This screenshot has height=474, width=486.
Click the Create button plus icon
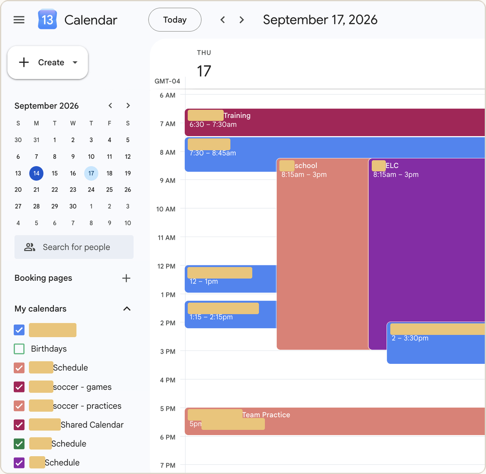pyautogui.click(x=24, y=62)
